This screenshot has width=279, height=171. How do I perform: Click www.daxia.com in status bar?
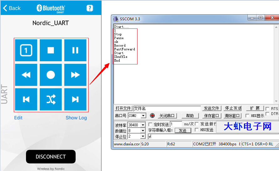pos(127,144)
